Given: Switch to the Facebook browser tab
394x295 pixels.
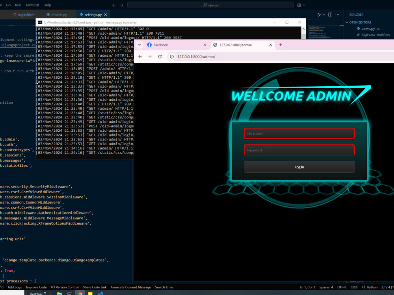Looking at the screenshot, I should [x=176, y=45].
